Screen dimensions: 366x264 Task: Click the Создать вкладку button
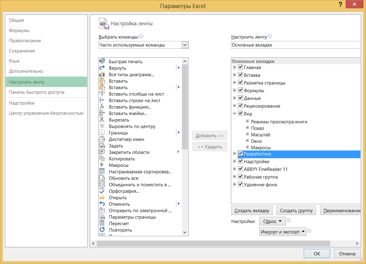tap(252, 211)
